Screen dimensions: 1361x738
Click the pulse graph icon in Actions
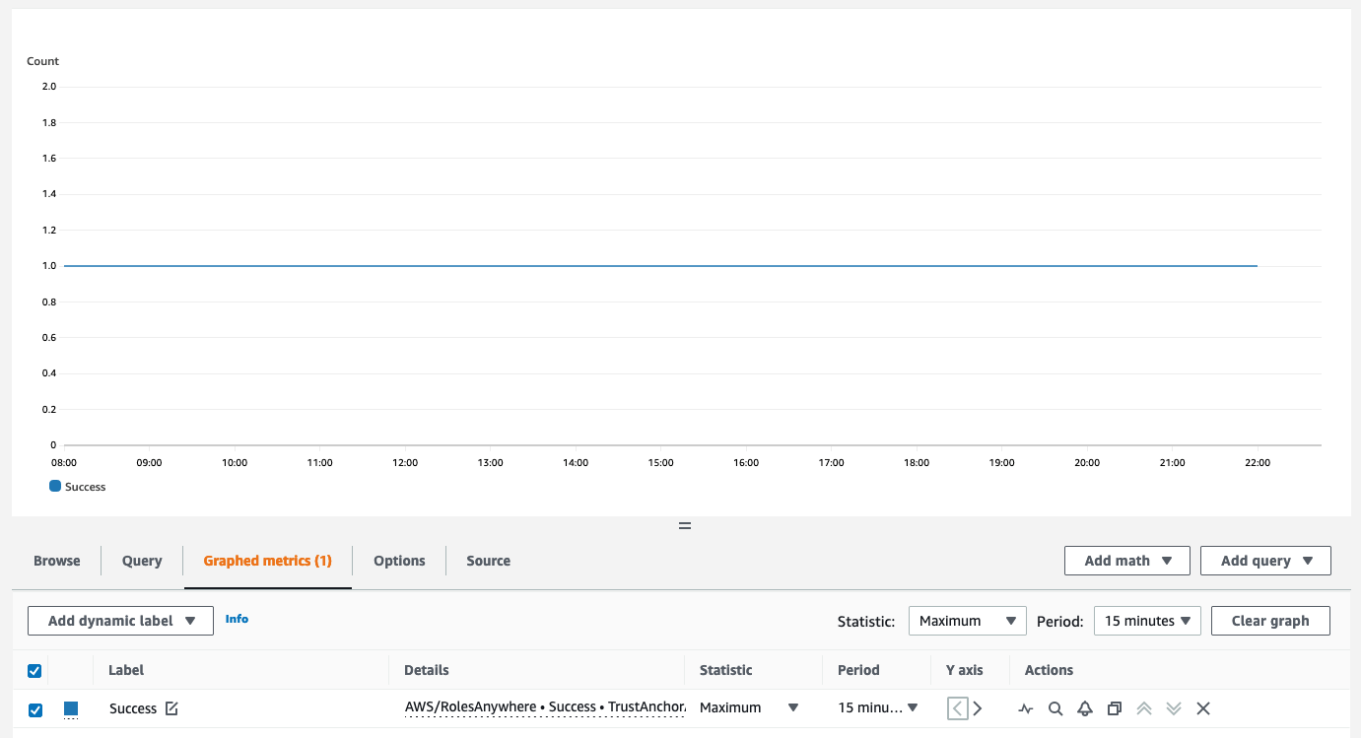pyautogui.click(x=1025, y=708)
